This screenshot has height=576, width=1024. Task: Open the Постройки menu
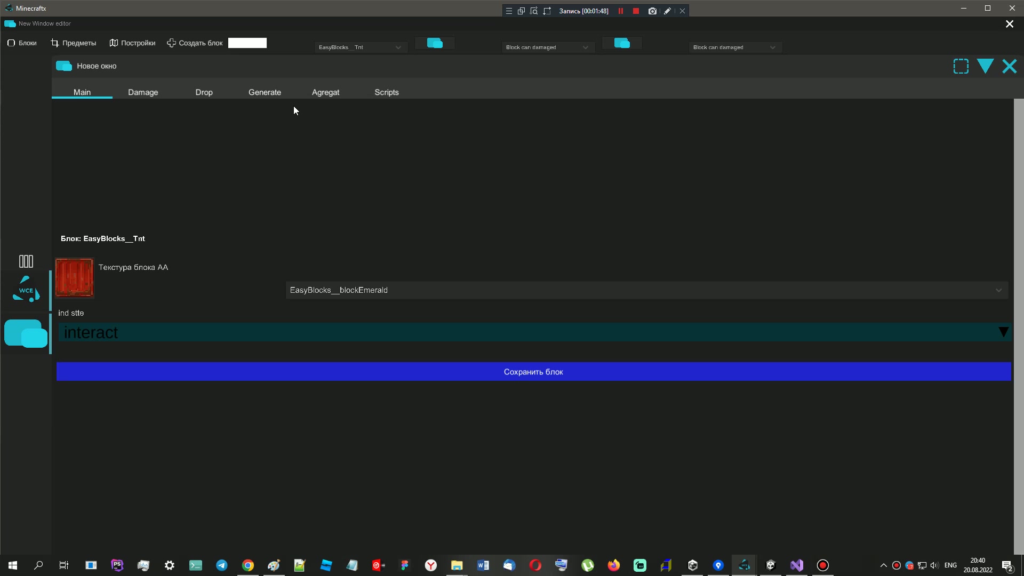pos(132,43)
